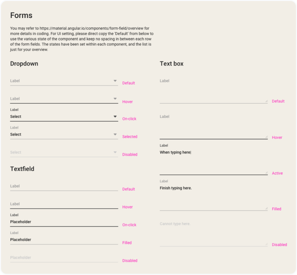
Task: Click the disabled 'Cannot type here.' text box
Action: (213, 231)
